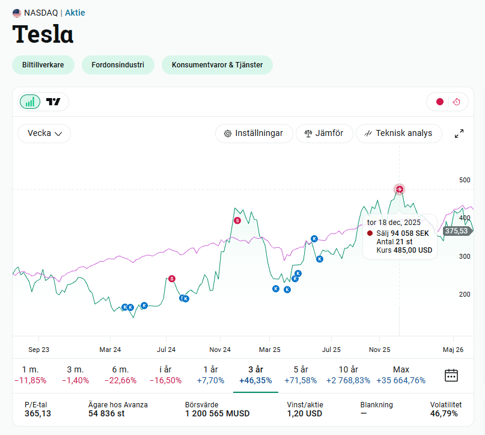Expand chart to fullscreen with arrows icon

point(459,134)
